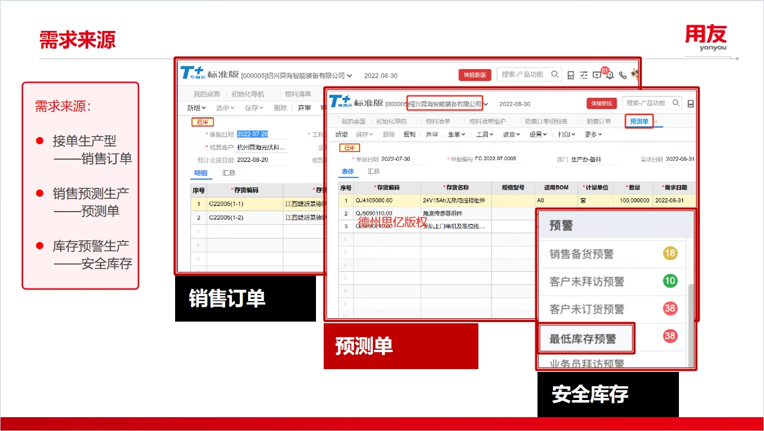Open 联查 dropdown in forecast window
The image size is (764, 431).
[512, 134]
